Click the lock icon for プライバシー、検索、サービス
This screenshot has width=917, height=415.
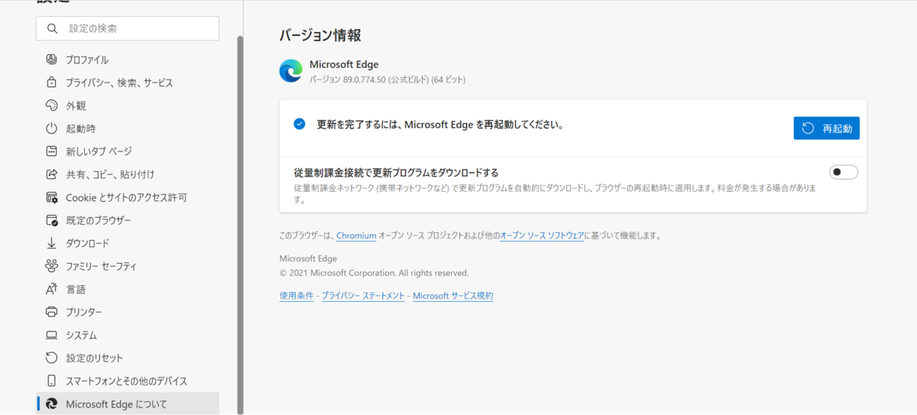click(x=52, y=83)
